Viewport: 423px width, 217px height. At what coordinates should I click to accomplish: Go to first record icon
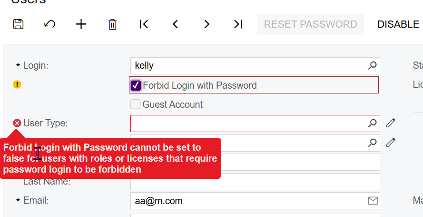click(x=144, y=24)
